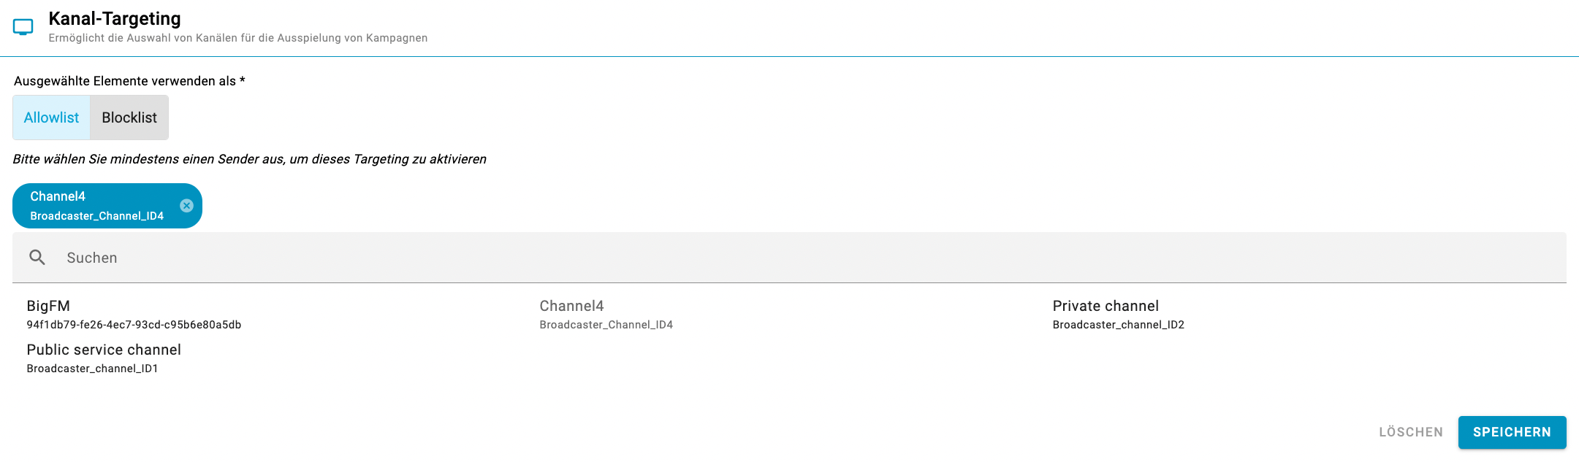1579x462 pixels.
Task: Click the Kanal-Targeting heading
Action: point(115,19)
